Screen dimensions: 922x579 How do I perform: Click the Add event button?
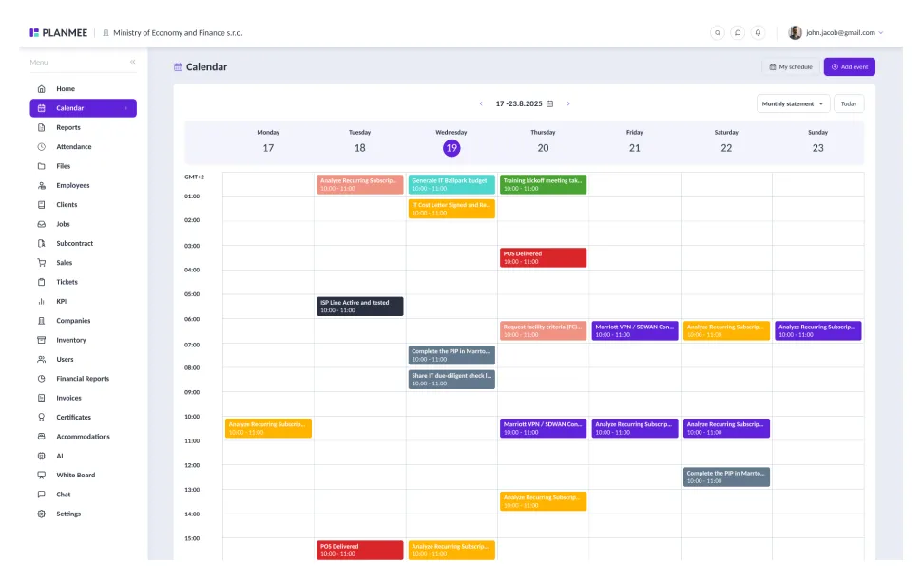pyautogui.click(x=849, y=67)
